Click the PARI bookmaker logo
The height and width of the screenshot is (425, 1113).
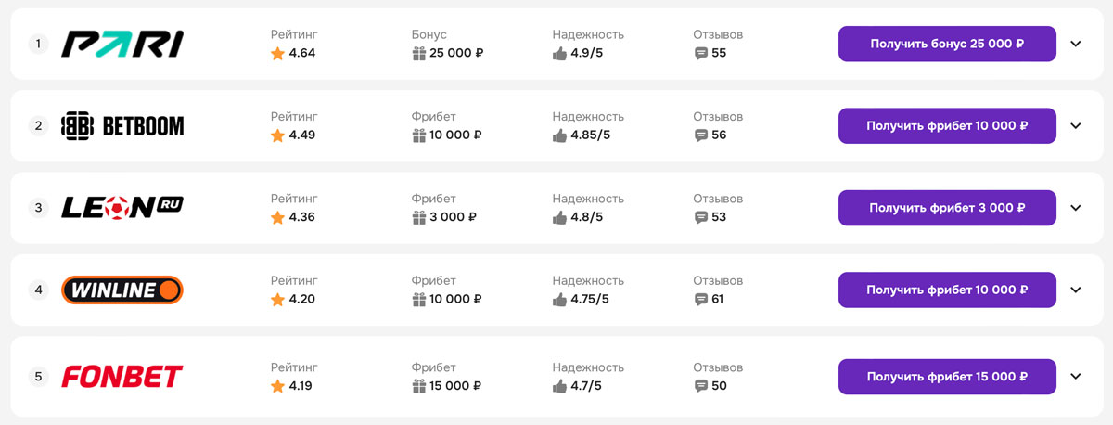pyautogui.click(x=122, y=44)
